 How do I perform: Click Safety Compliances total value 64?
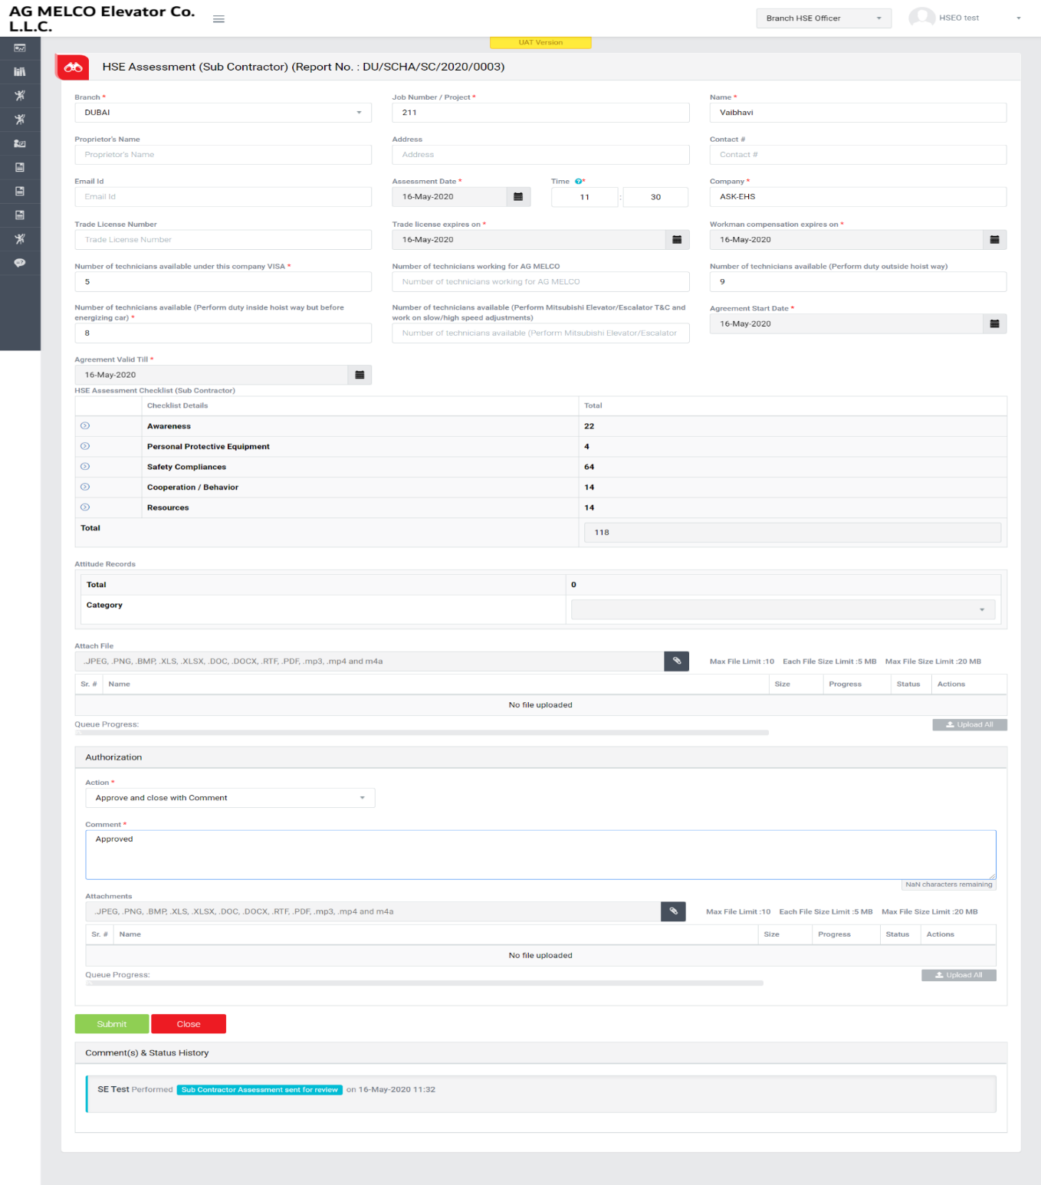589,467
